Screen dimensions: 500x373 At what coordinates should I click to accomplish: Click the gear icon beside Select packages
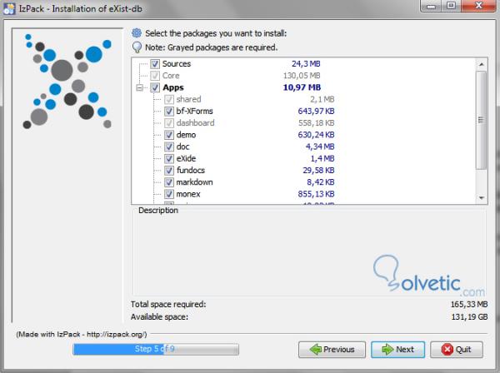point(137,32)
